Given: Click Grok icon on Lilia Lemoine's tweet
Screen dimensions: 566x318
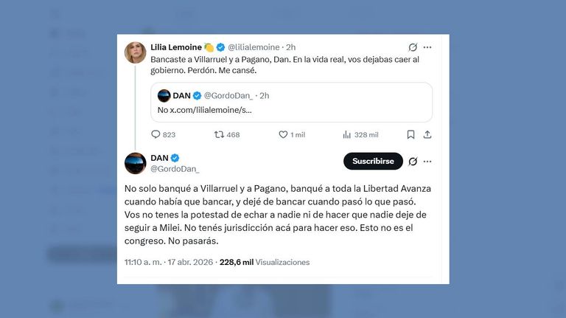Looking at the screenshot, I should click(x=413, y=47).
